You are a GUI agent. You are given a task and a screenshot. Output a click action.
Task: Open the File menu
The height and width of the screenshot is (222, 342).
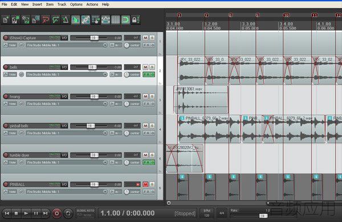[5, 4]
